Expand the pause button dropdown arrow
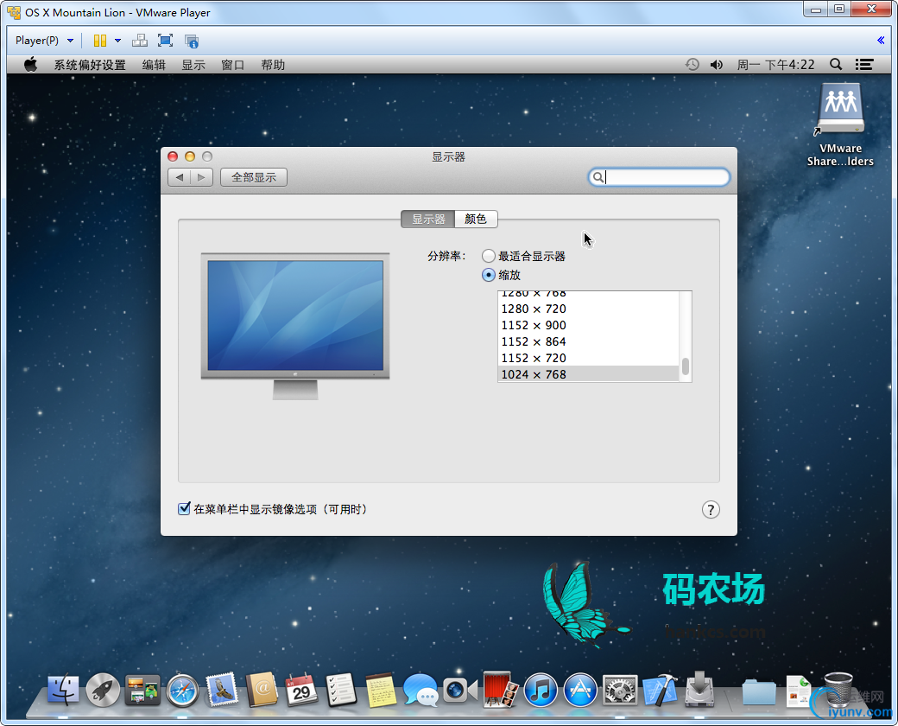898x726 pixels. click(118, 41)
